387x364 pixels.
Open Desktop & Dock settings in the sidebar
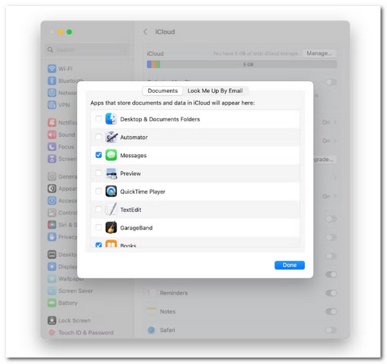[62, 254]
